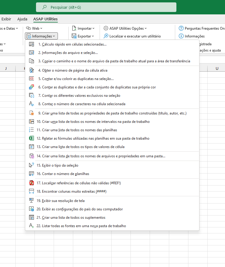Switch to the Exibir ribbon tab
The image size is (225, 267).
6,19
